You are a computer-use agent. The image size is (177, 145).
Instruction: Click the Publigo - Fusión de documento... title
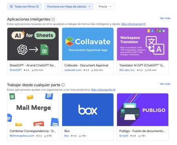coord(142,131)
